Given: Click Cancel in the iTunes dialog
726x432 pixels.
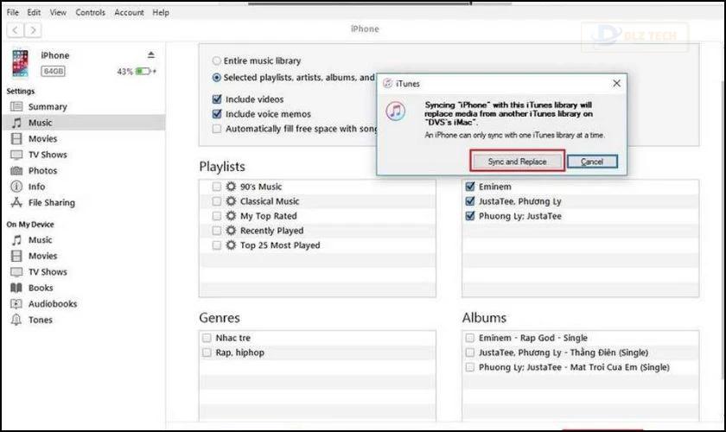Looking at the screenshot, I should (592, 162).
